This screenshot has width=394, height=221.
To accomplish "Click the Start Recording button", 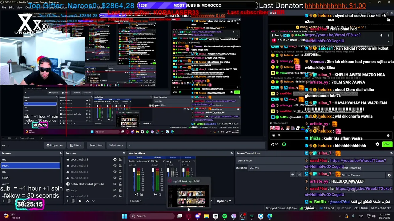I will click(352, 168).
